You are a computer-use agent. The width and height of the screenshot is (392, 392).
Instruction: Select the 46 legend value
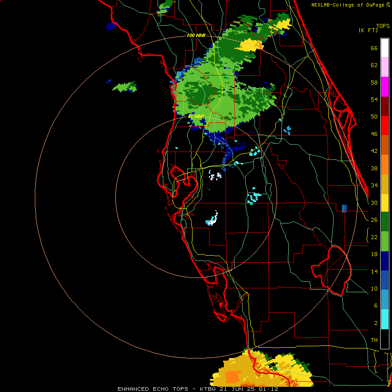[374, 134]
